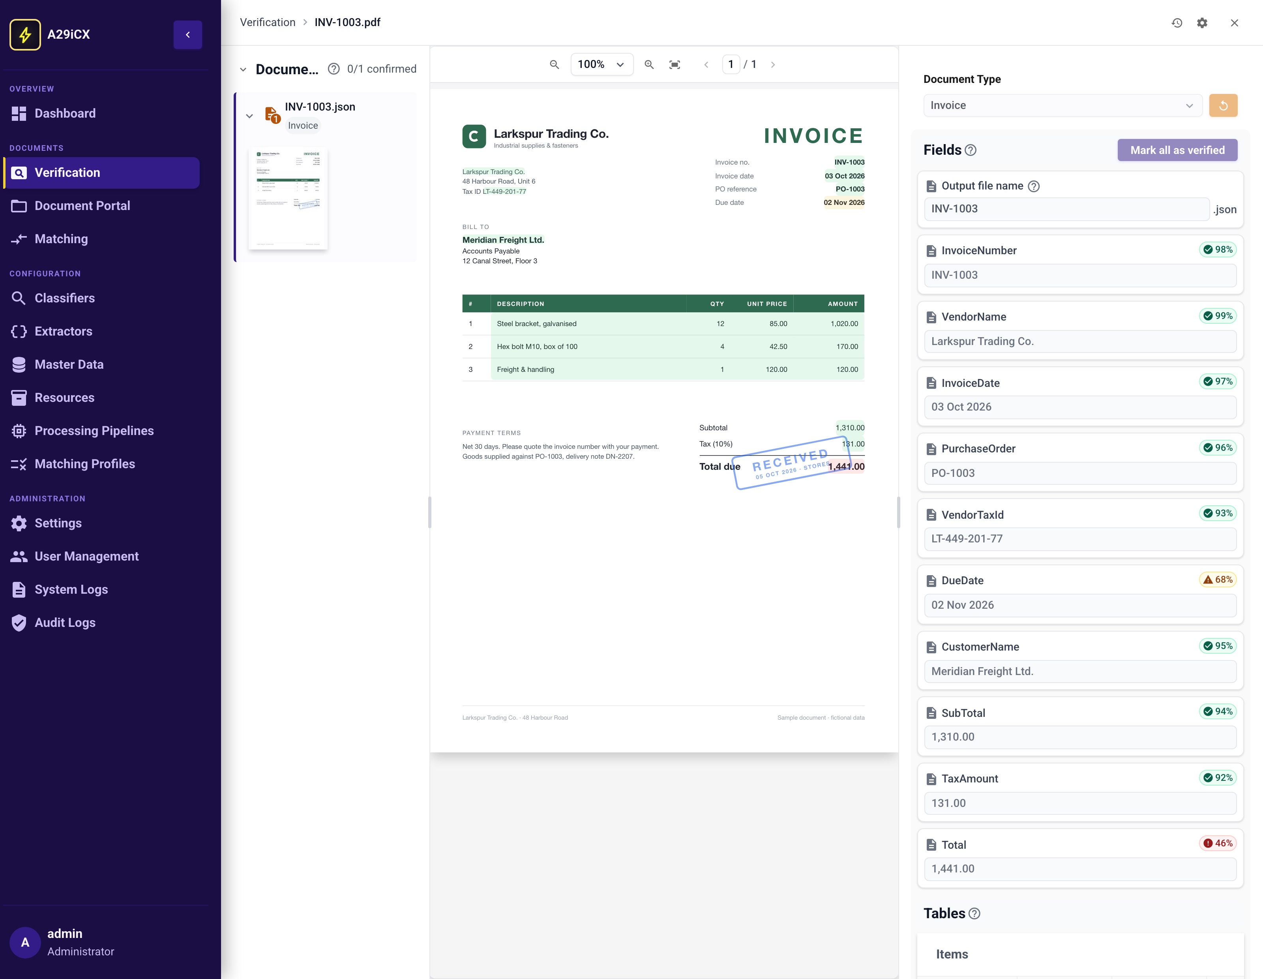This screenshot has width=1263, height=979.
Task: Edit the InvoiceDate field value
Action: [x=1080, y=407]
